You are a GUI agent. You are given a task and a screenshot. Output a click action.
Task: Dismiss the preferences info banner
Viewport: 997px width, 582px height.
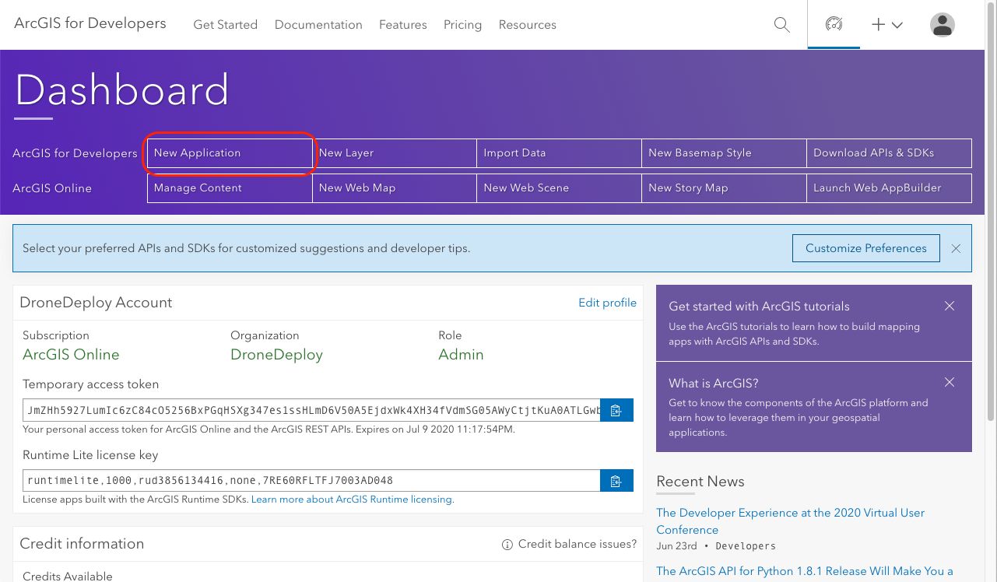pos(956,249)
